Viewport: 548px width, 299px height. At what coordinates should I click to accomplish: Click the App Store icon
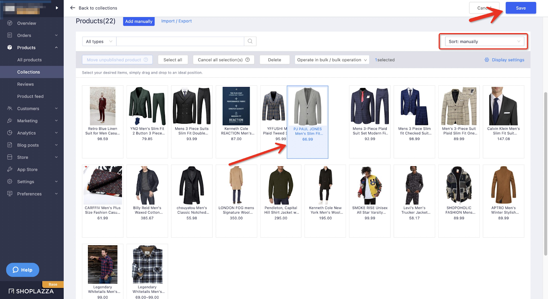[x=10, y=169]
